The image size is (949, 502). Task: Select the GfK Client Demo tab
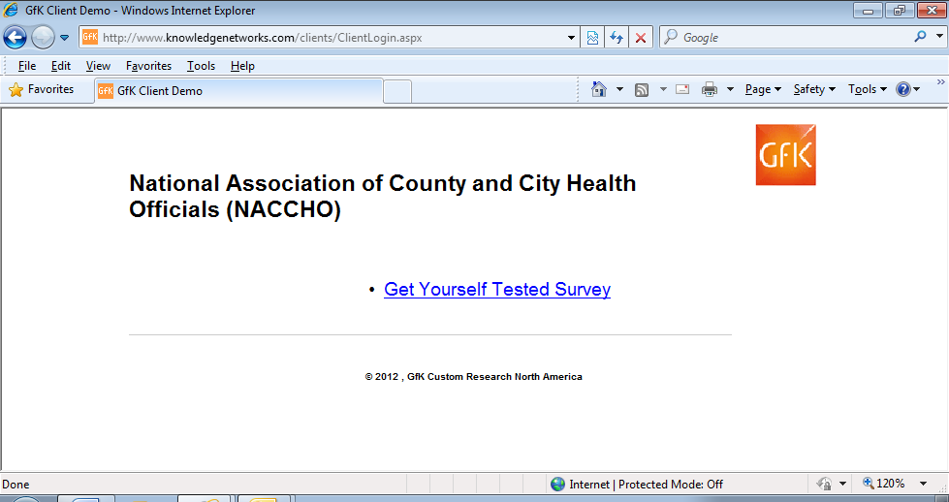pyautogui.click(x=238, y=91)
